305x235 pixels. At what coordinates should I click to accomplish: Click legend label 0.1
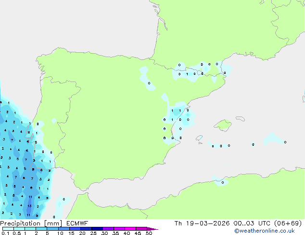click(5, 233)
